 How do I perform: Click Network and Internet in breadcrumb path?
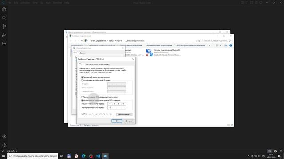(x=116, y=41)
